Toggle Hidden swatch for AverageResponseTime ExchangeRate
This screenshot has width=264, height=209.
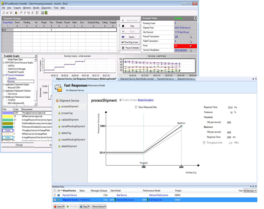[7, 138]
